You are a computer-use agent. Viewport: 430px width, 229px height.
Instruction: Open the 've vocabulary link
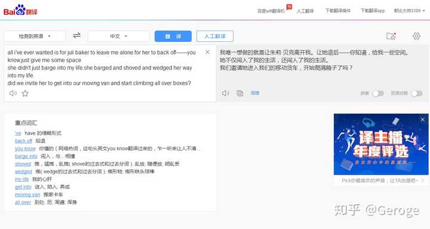click(x=18, y=133)
